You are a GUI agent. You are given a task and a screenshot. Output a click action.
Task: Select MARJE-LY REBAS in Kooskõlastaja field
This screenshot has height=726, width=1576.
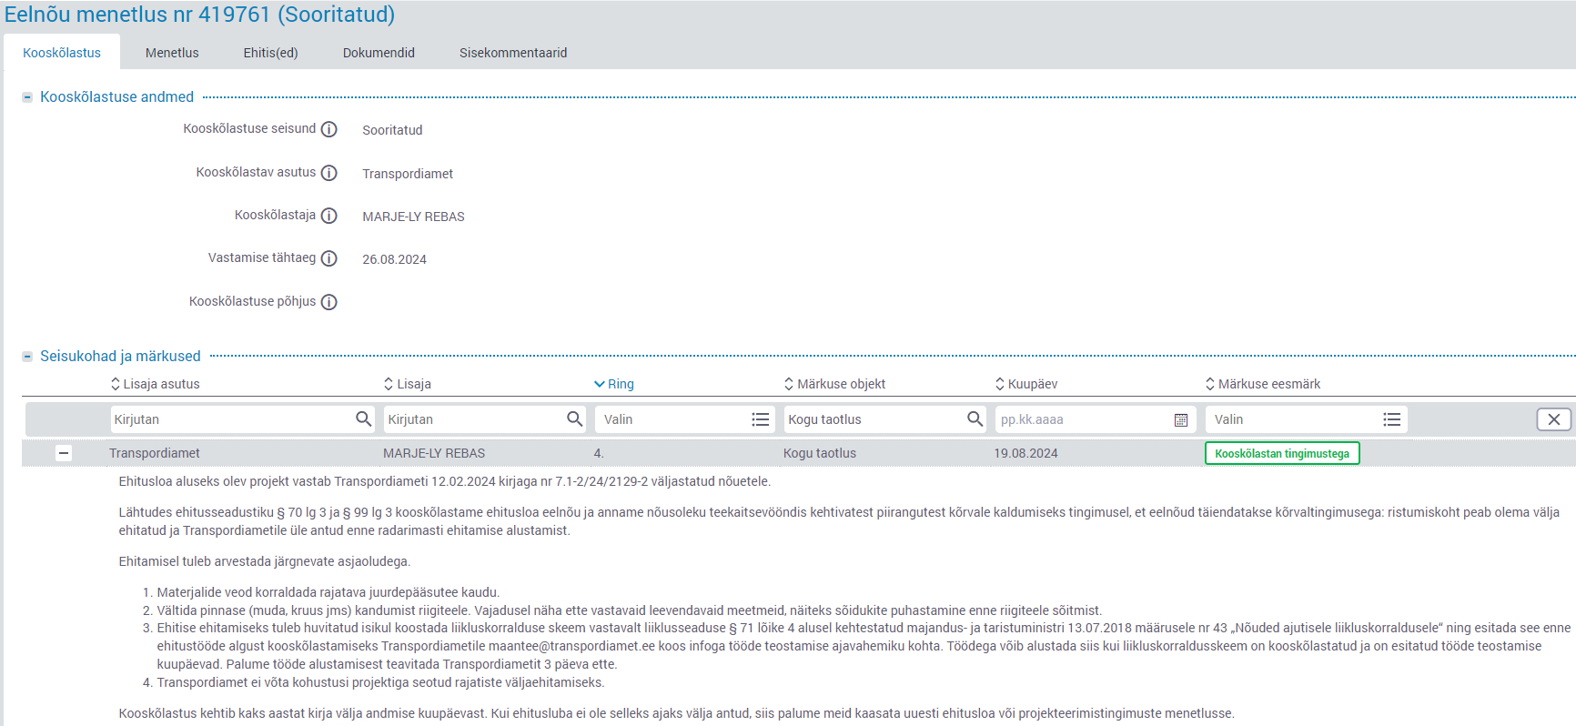[413, 217]
